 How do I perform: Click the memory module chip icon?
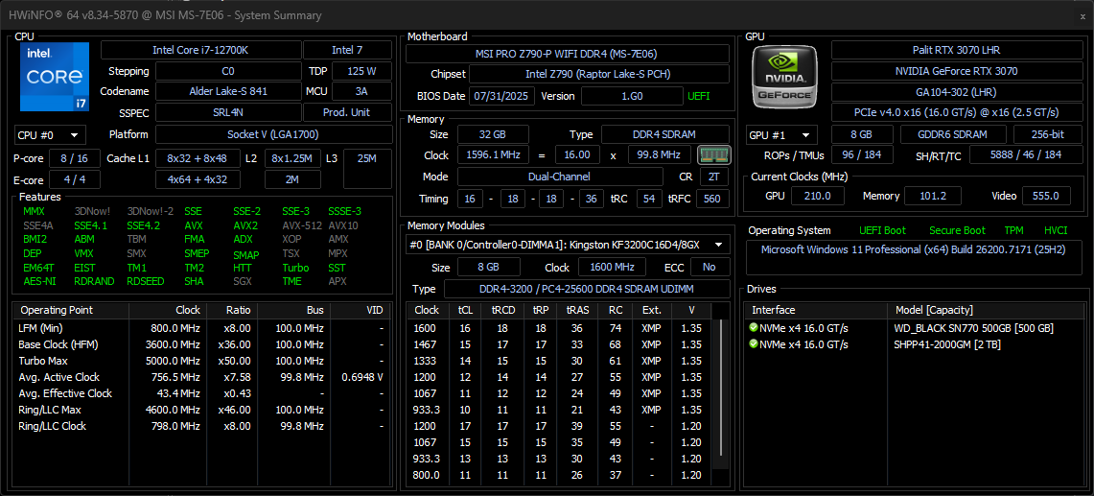point(713,154)
